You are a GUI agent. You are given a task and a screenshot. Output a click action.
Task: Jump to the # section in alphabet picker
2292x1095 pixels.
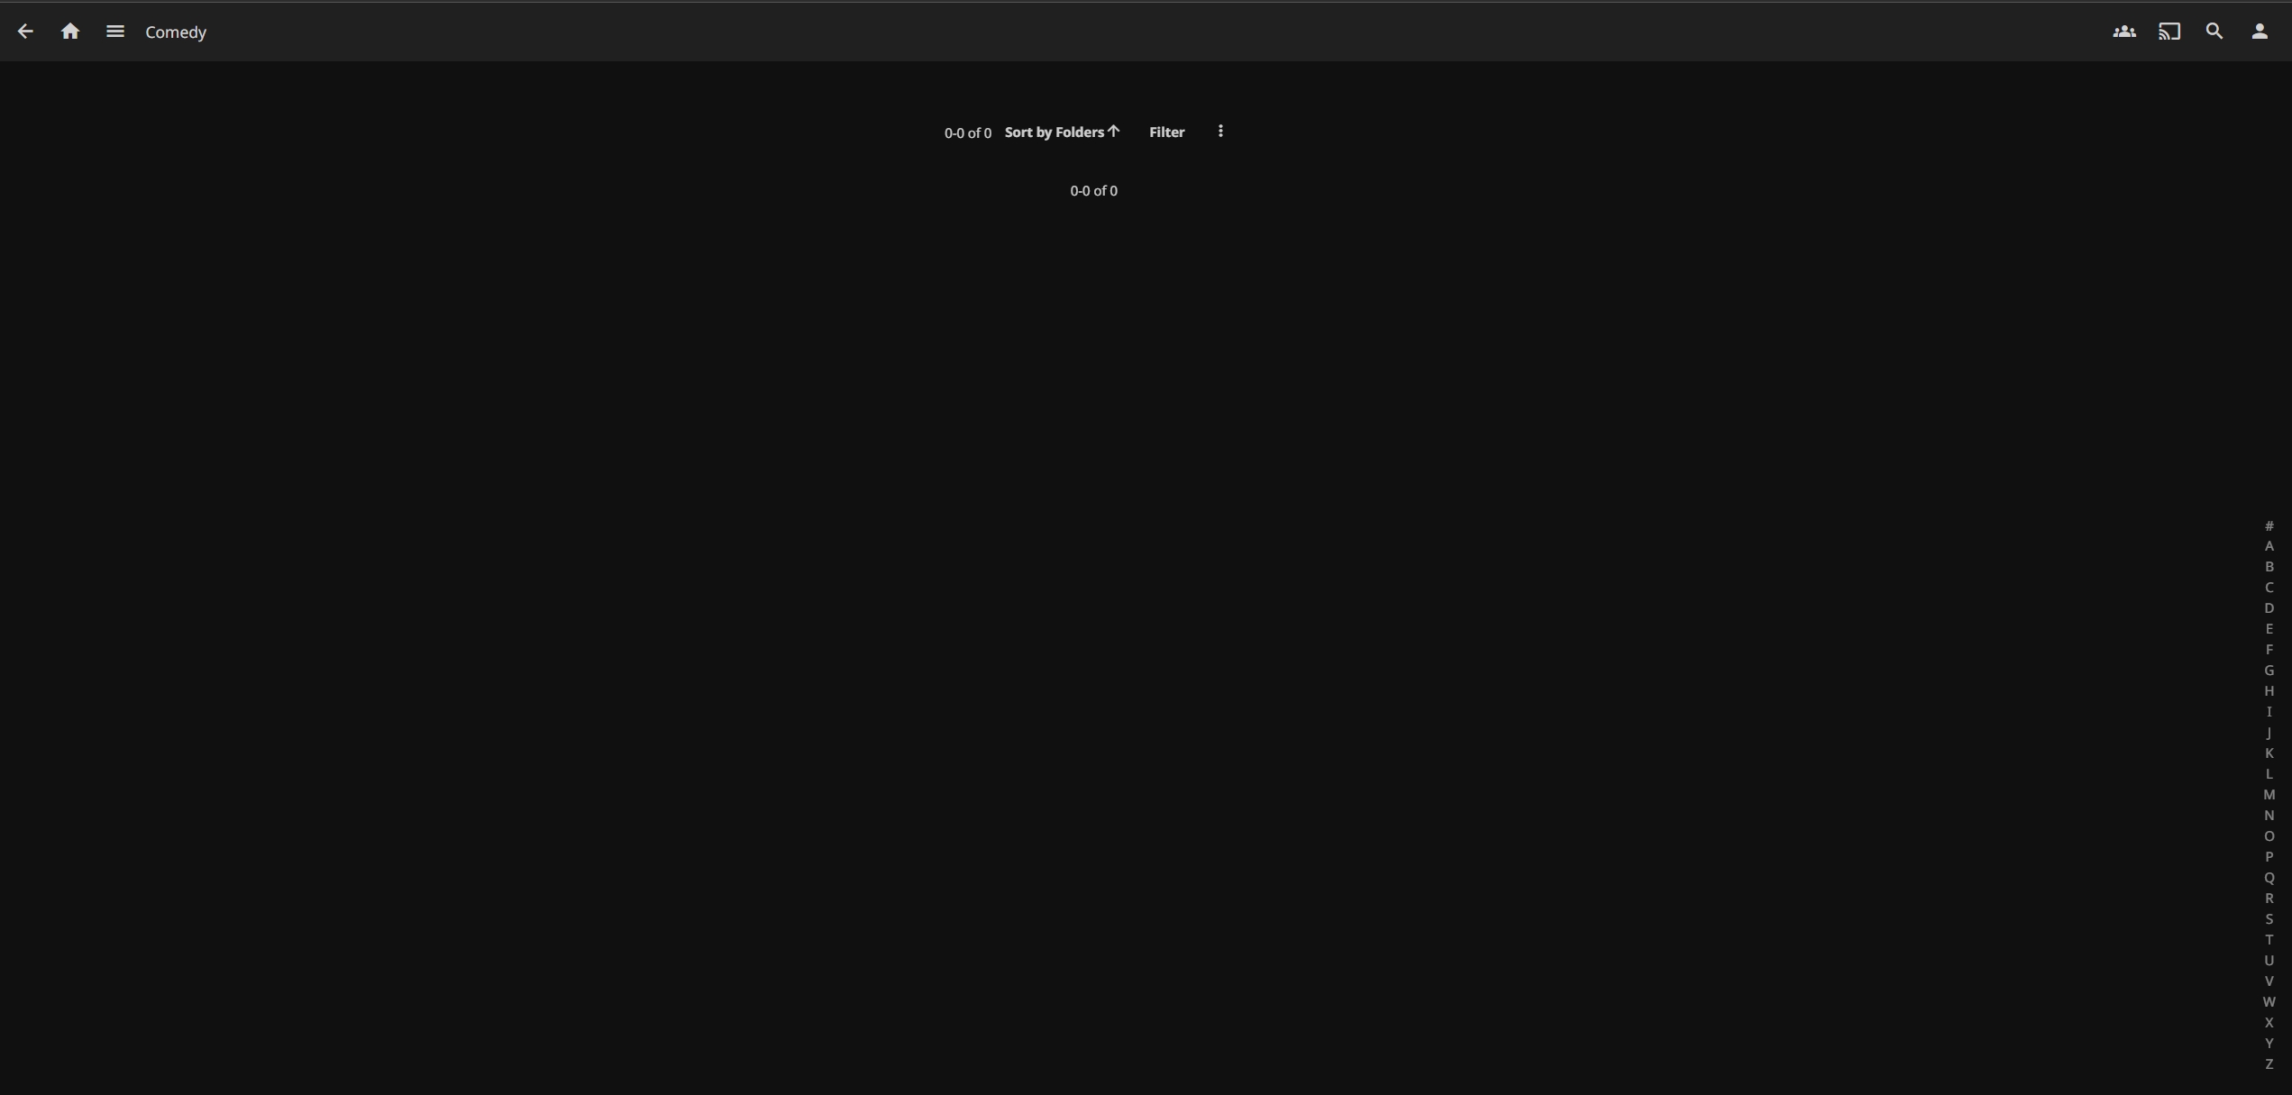tap(2269, 525)
